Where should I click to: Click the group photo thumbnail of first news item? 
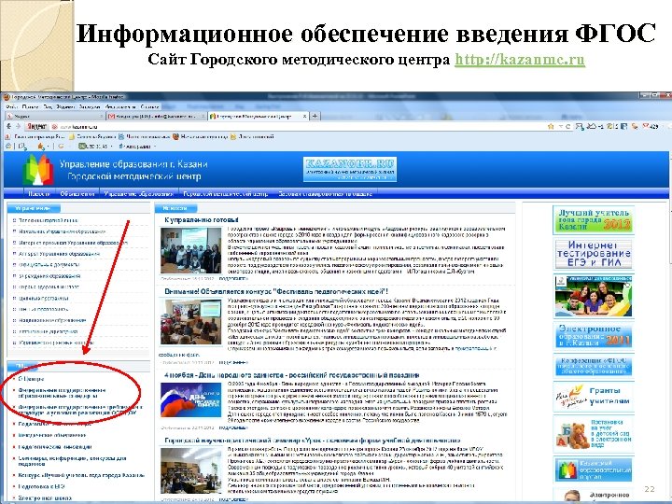[x=191, y=250]
